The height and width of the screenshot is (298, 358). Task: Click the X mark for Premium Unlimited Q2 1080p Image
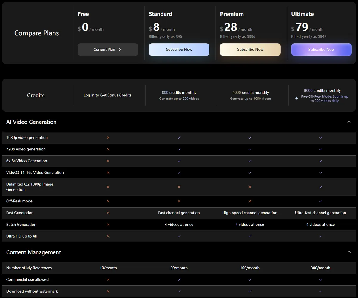coord(250,187)
